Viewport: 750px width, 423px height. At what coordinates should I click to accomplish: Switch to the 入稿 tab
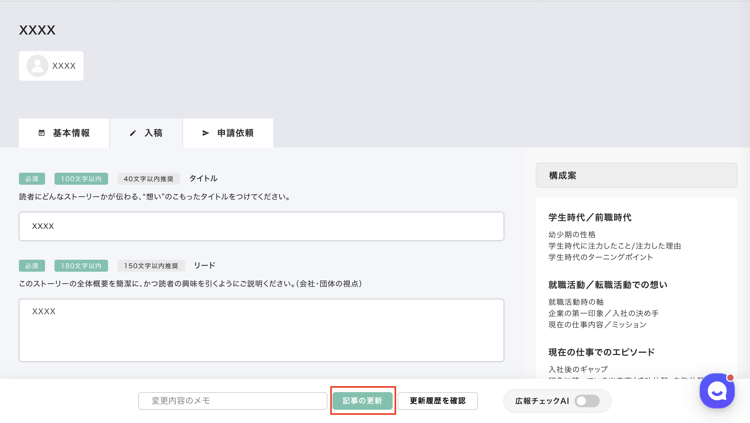click(x=146, y=133)
